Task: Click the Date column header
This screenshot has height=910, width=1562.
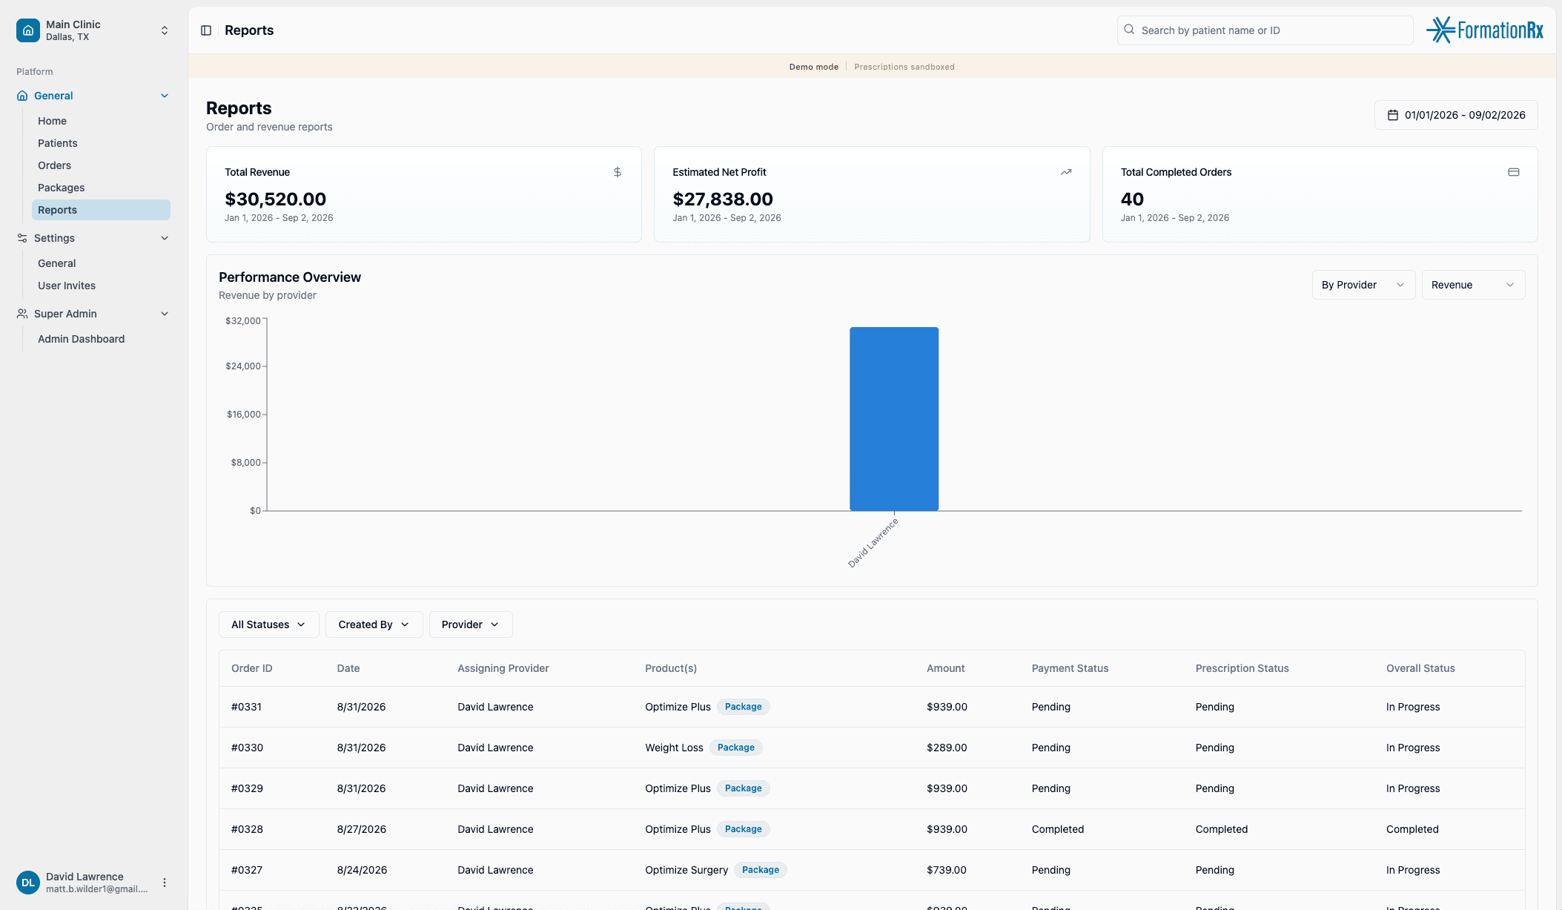Action: click(348, 668)
